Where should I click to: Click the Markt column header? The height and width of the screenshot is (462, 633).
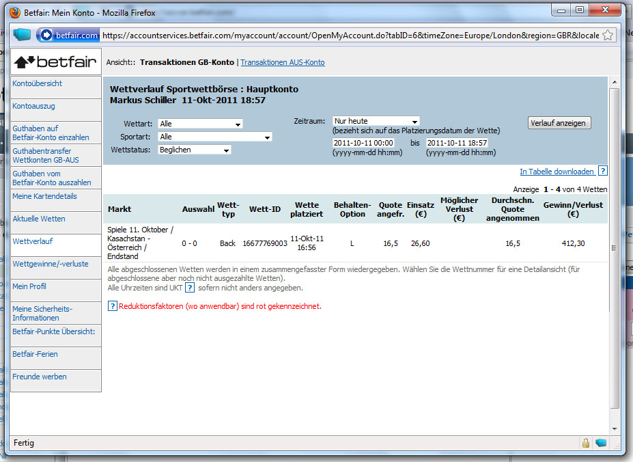pos(119,209)
